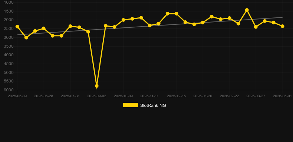Click the 2026-03-27 x-axis date label
293x142 pixels.
pyautogui.click(x=256, y=96)
